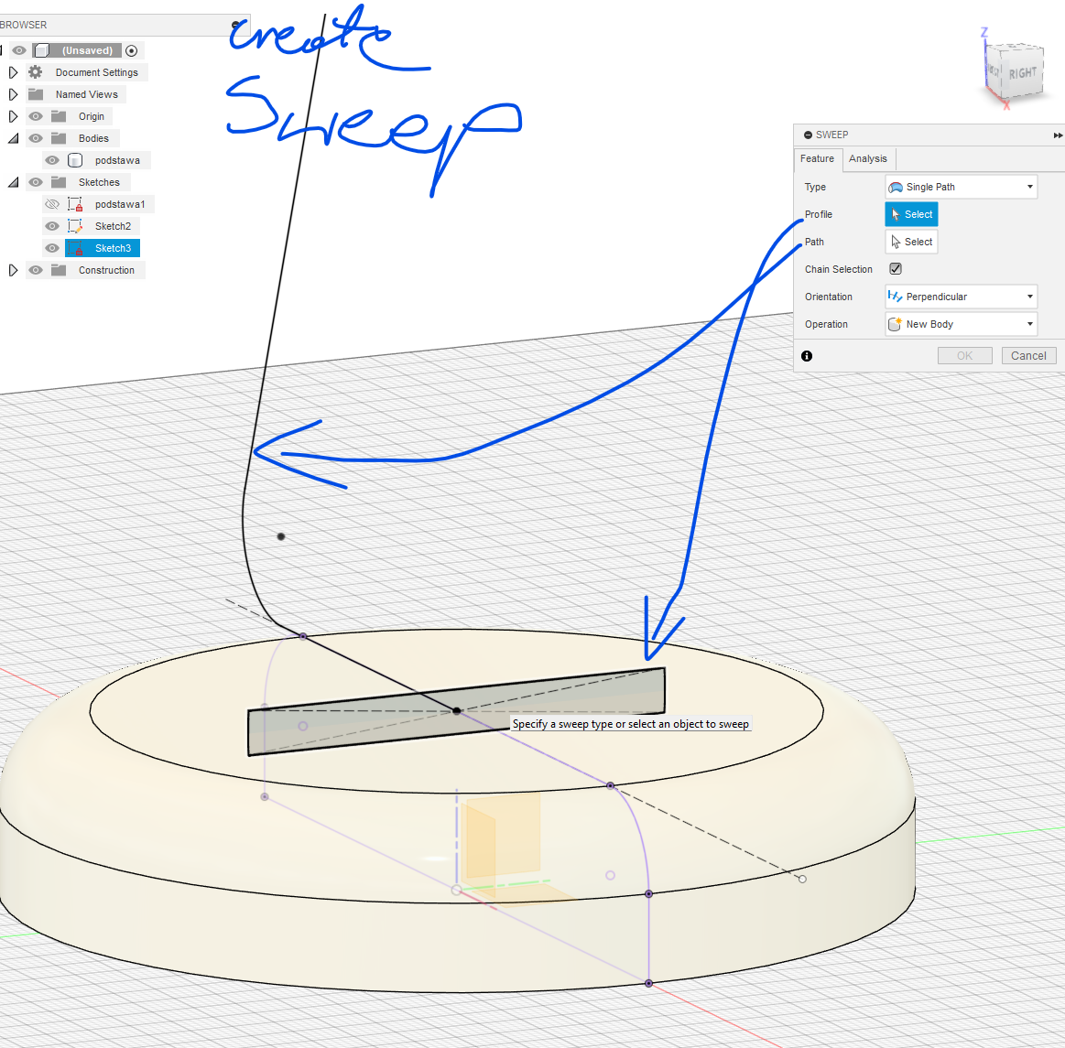Open the Orientation dropdown showing Perpendicular
Viewport: 1065px width, 1048px height.
[x=961, y=297]
